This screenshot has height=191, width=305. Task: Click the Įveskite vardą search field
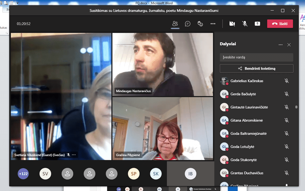(256, 57)
